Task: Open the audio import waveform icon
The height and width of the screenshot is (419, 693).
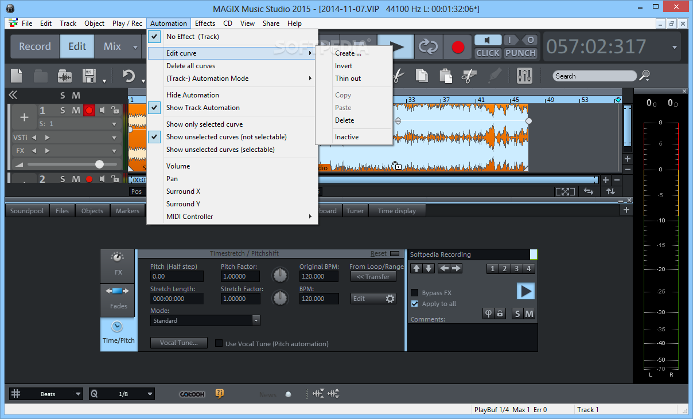Action: point(65,76)
